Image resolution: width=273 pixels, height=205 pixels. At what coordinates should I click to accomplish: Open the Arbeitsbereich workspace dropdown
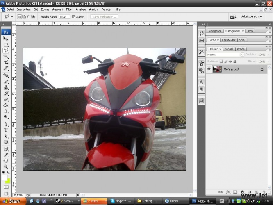[252, 16]
